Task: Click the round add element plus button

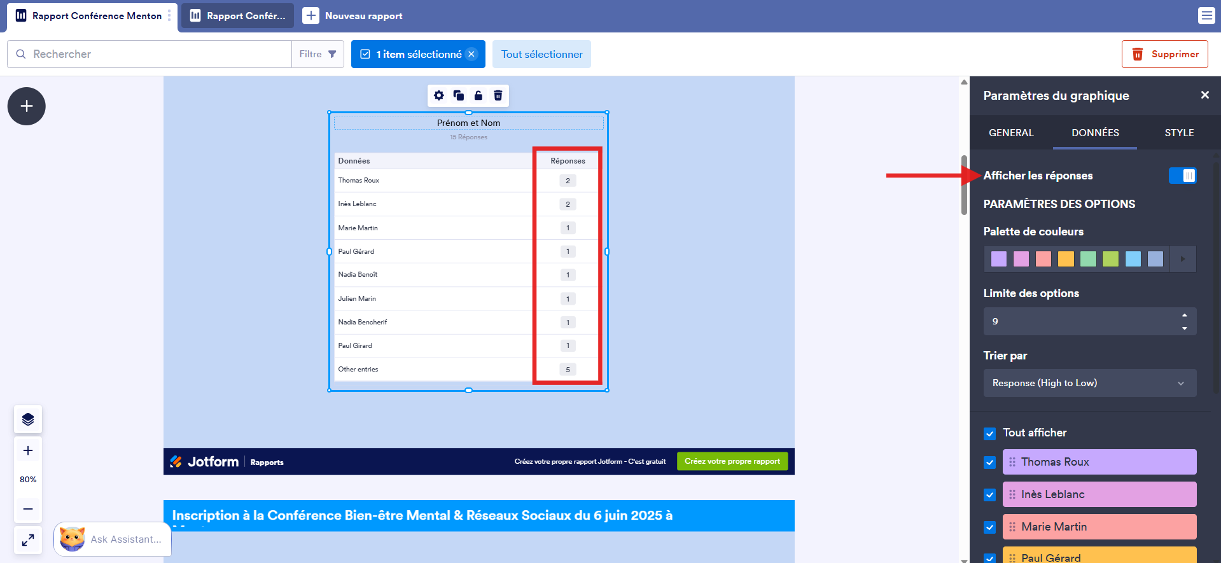Action: (27, 106)
